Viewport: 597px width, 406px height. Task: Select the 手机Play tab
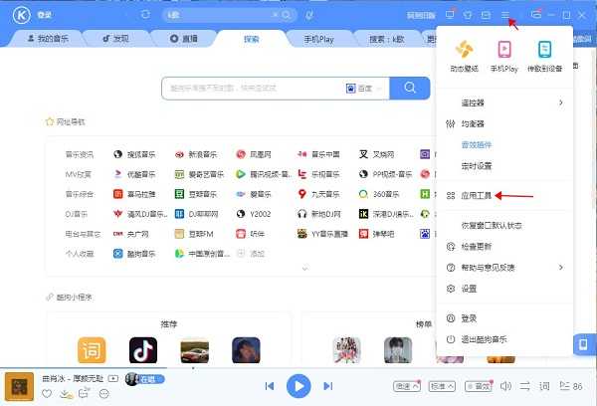click(x=319, y=39)
